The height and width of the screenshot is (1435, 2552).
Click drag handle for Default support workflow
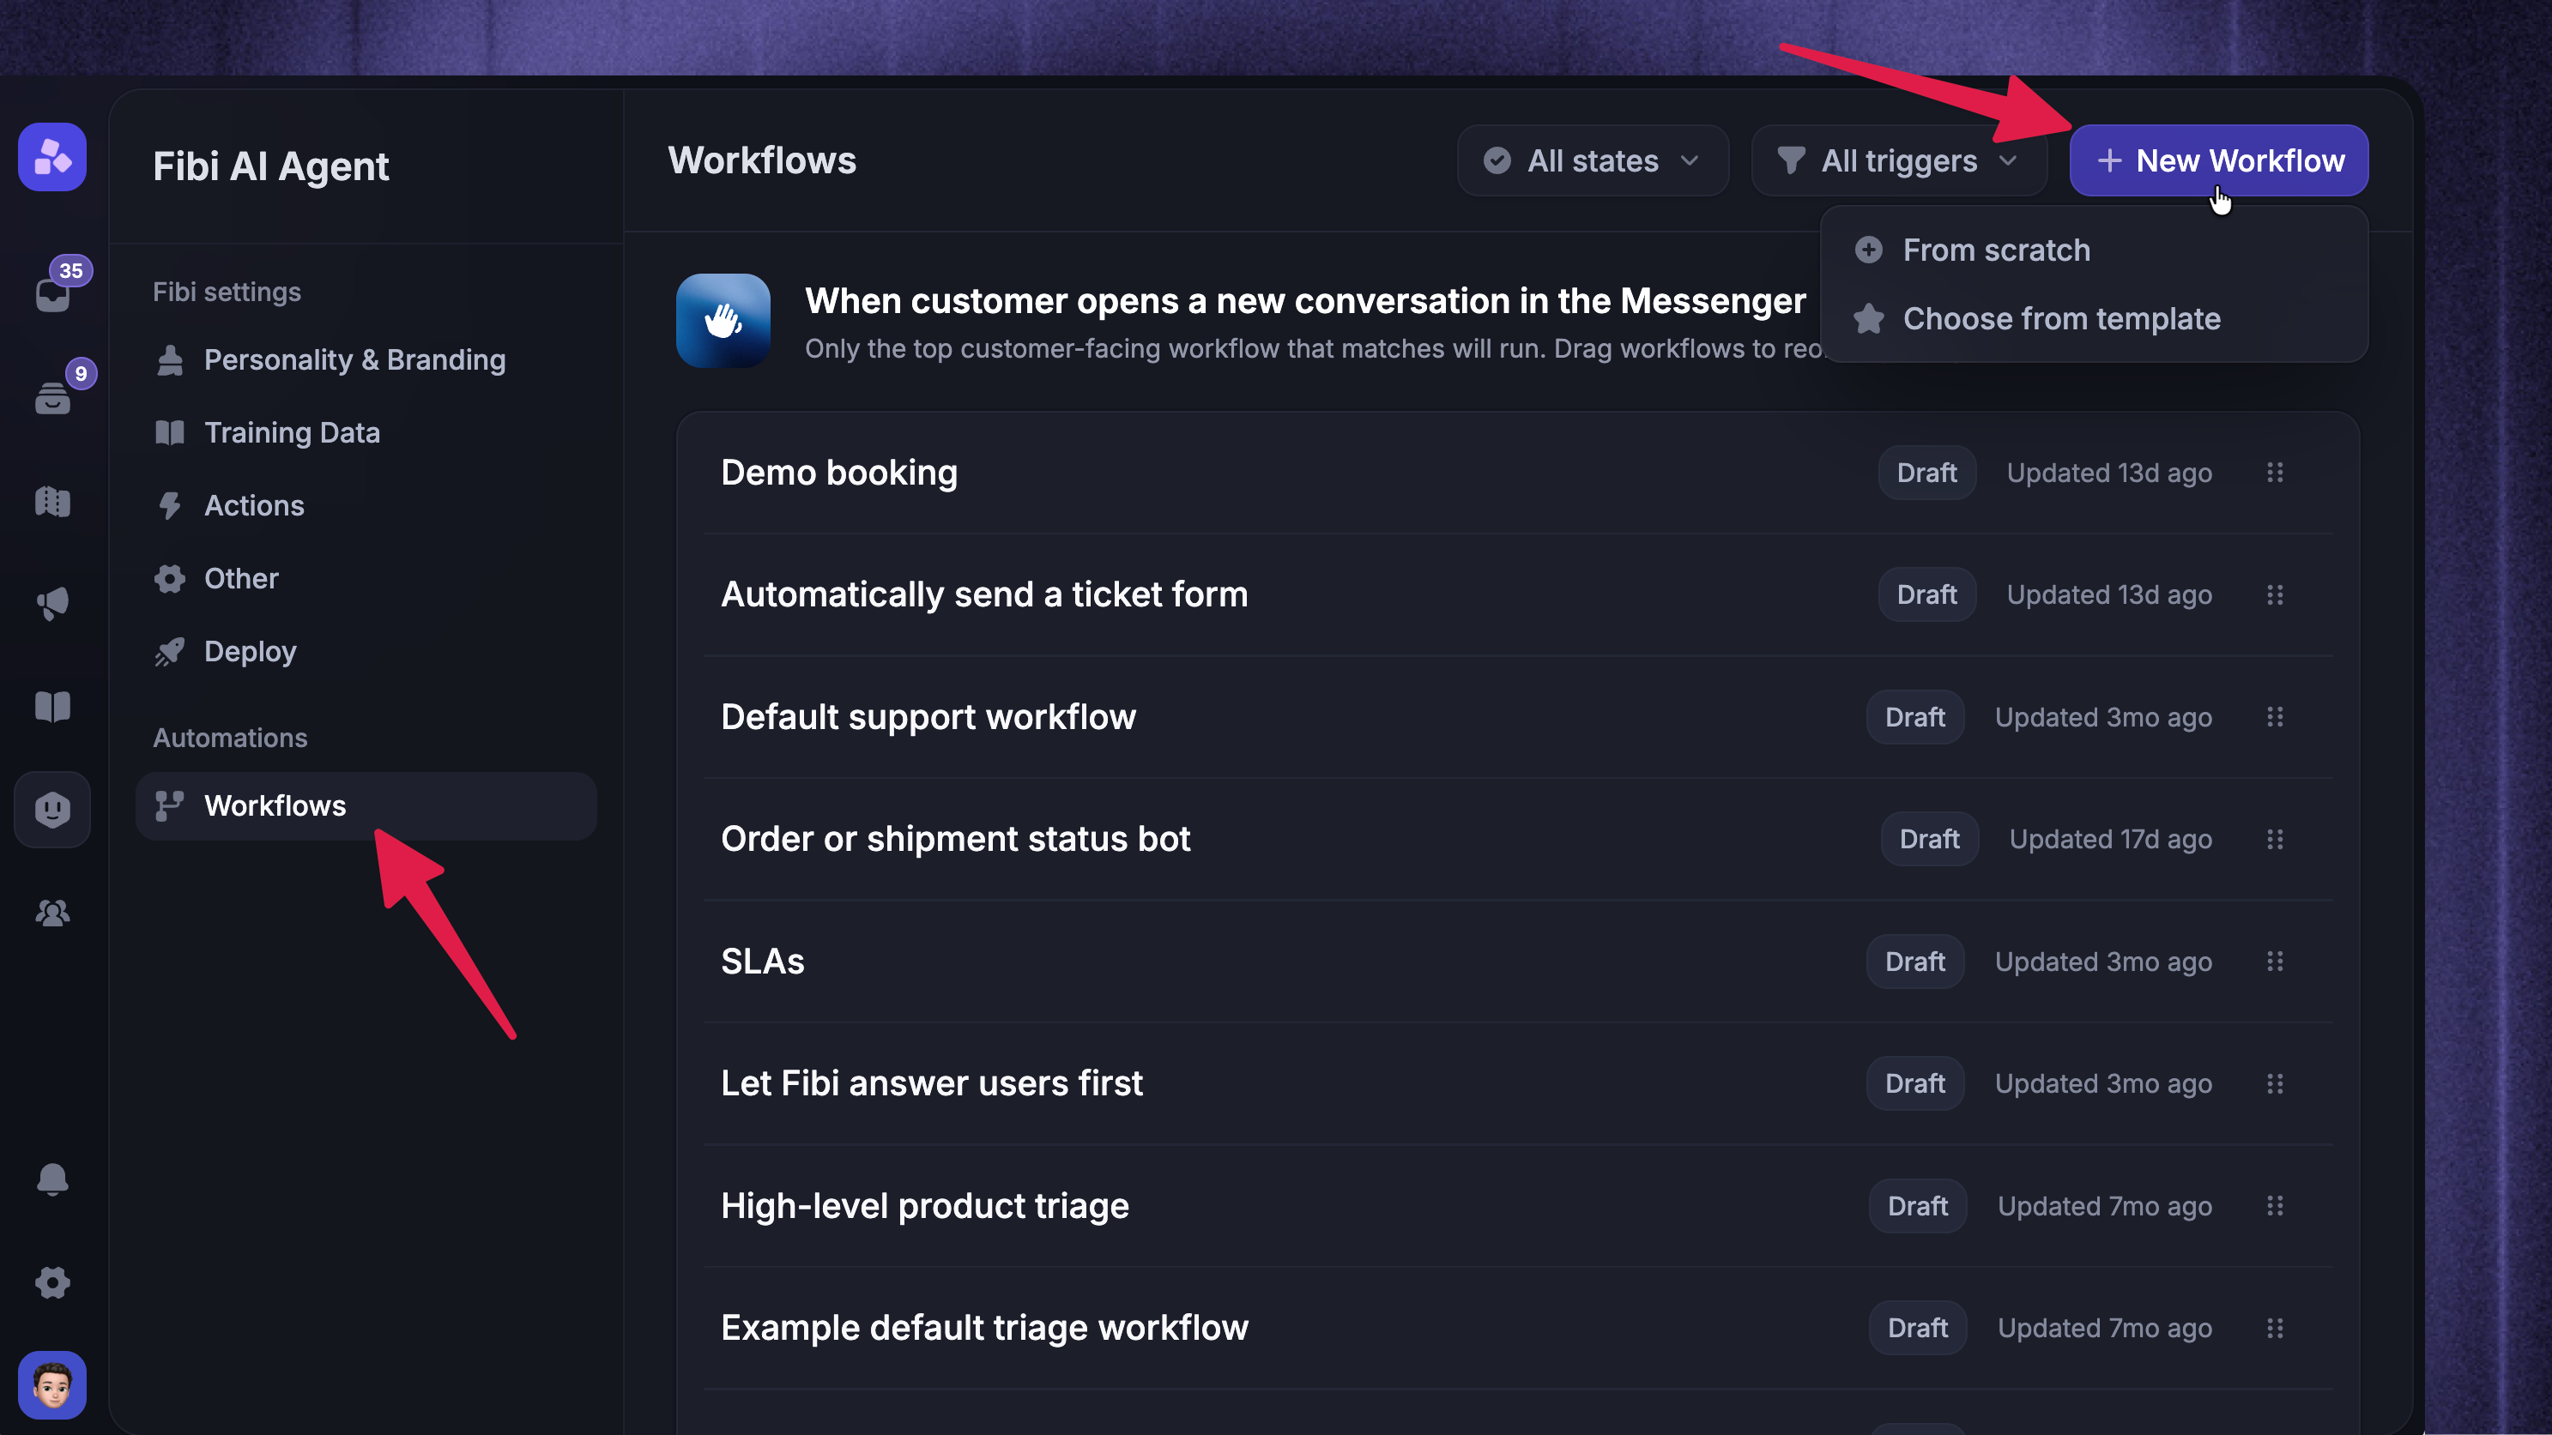point(2275,717)
